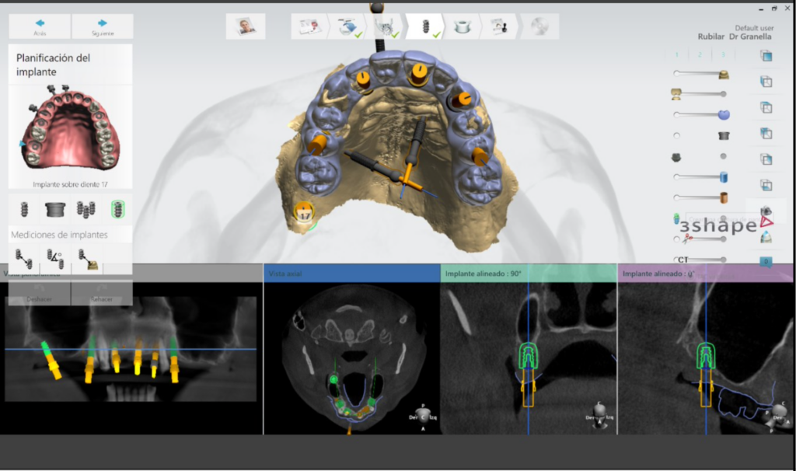Click the orientation head in 90° view
The width and height of the screenshot is (796, 471).
click(599, 415)
